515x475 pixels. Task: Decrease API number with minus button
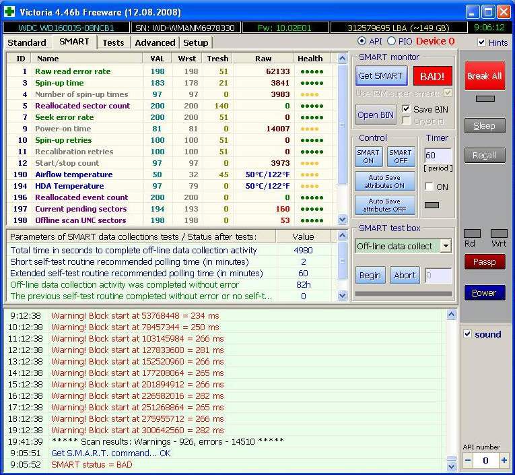pyautogui.click(x=468, y=461)
